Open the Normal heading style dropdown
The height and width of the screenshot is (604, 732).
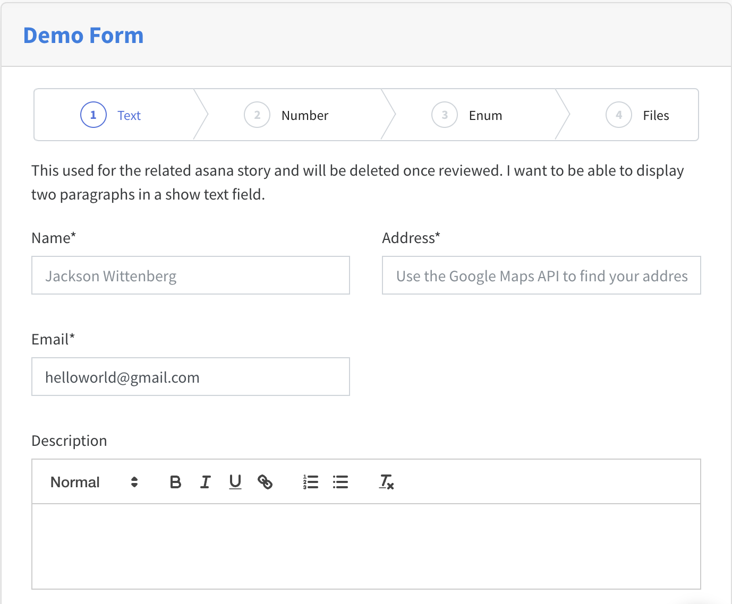[x=95, y=482]
